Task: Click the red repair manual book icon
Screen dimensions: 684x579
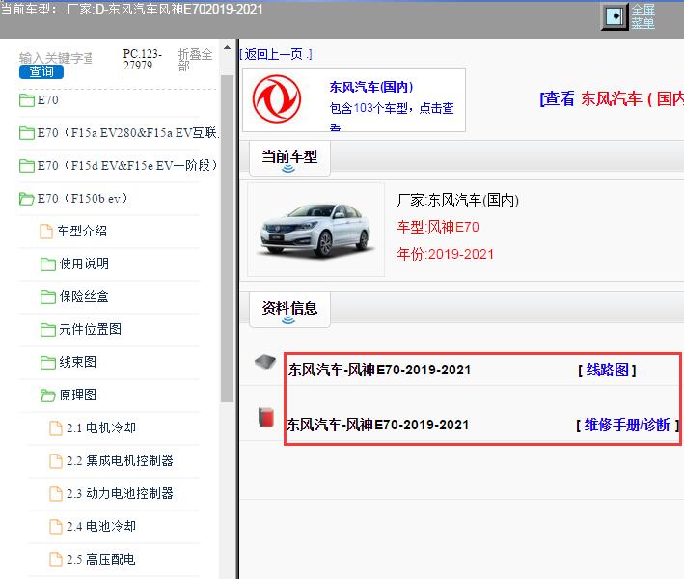Action: click(x=265, y=417)
